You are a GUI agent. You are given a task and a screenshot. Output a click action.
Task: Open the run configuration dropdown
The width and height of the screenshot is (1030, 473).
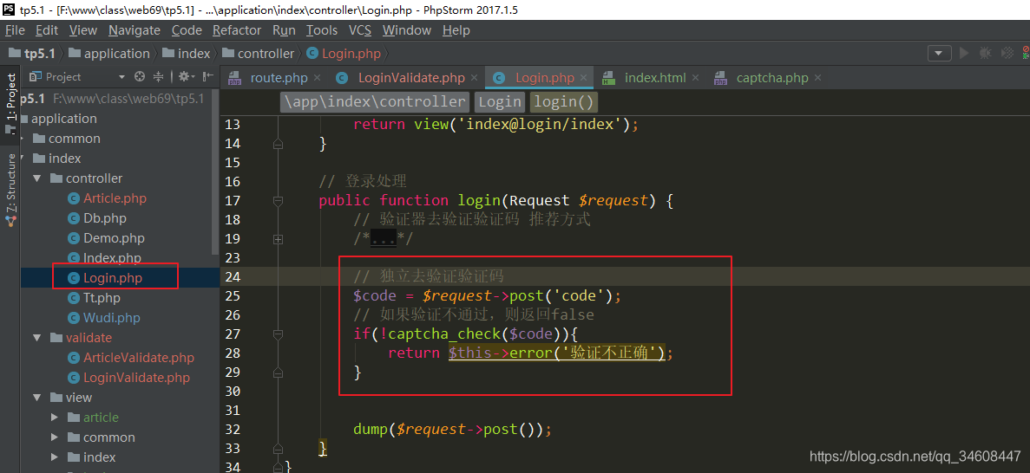[939, 53]
